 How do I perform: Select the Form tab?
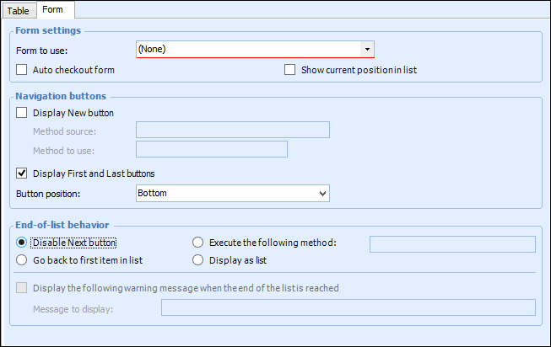tap(52, 10)
